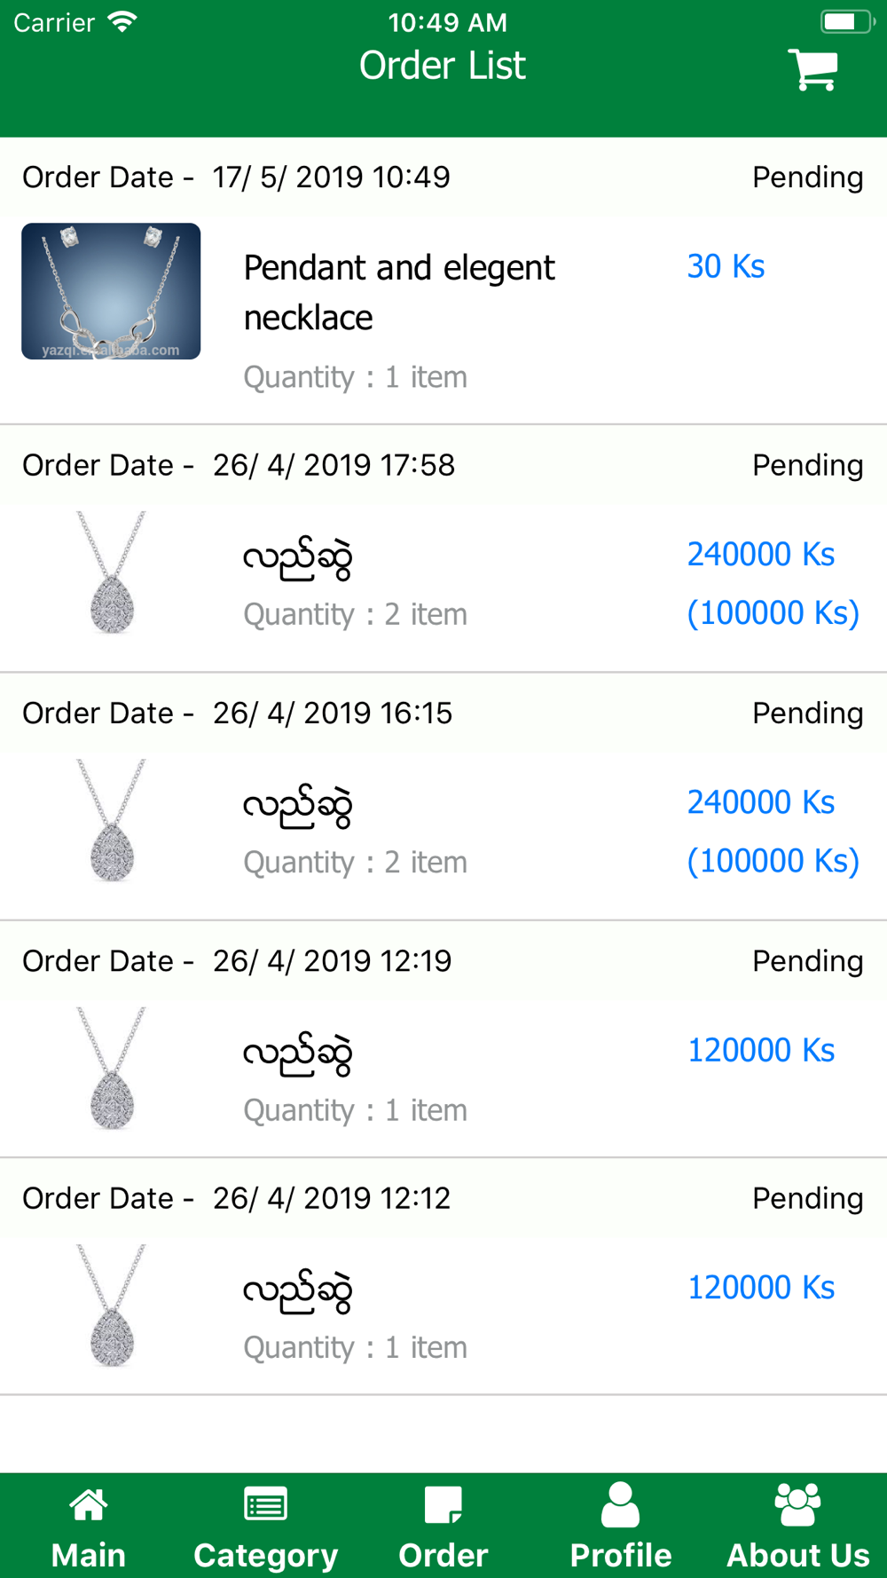Screen dimensions: 887x1578
Task: Open the Category list icon
Action: 265,1504
